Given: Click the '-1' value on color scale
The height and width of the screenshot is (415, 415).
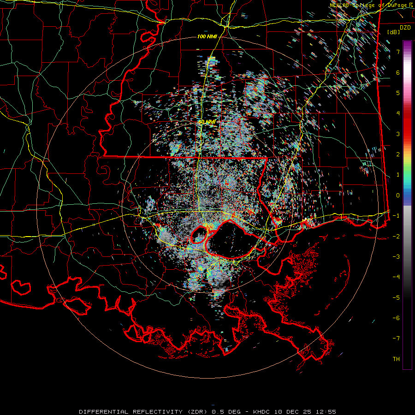Looking at the screenshot, I should (396, 216).
